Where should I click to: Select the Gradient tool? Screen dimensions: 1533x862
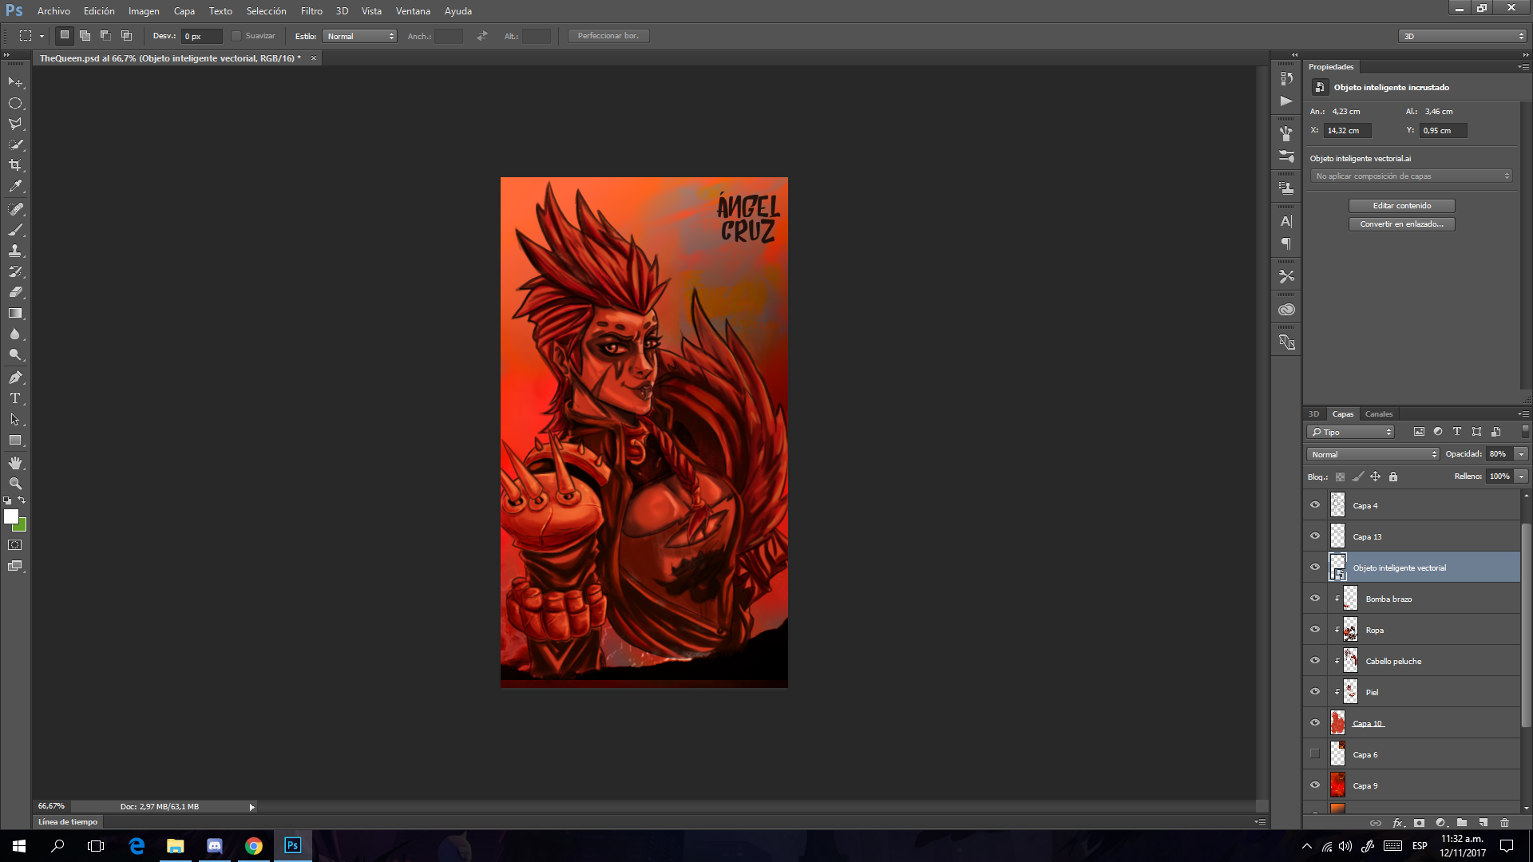[15, 313]
